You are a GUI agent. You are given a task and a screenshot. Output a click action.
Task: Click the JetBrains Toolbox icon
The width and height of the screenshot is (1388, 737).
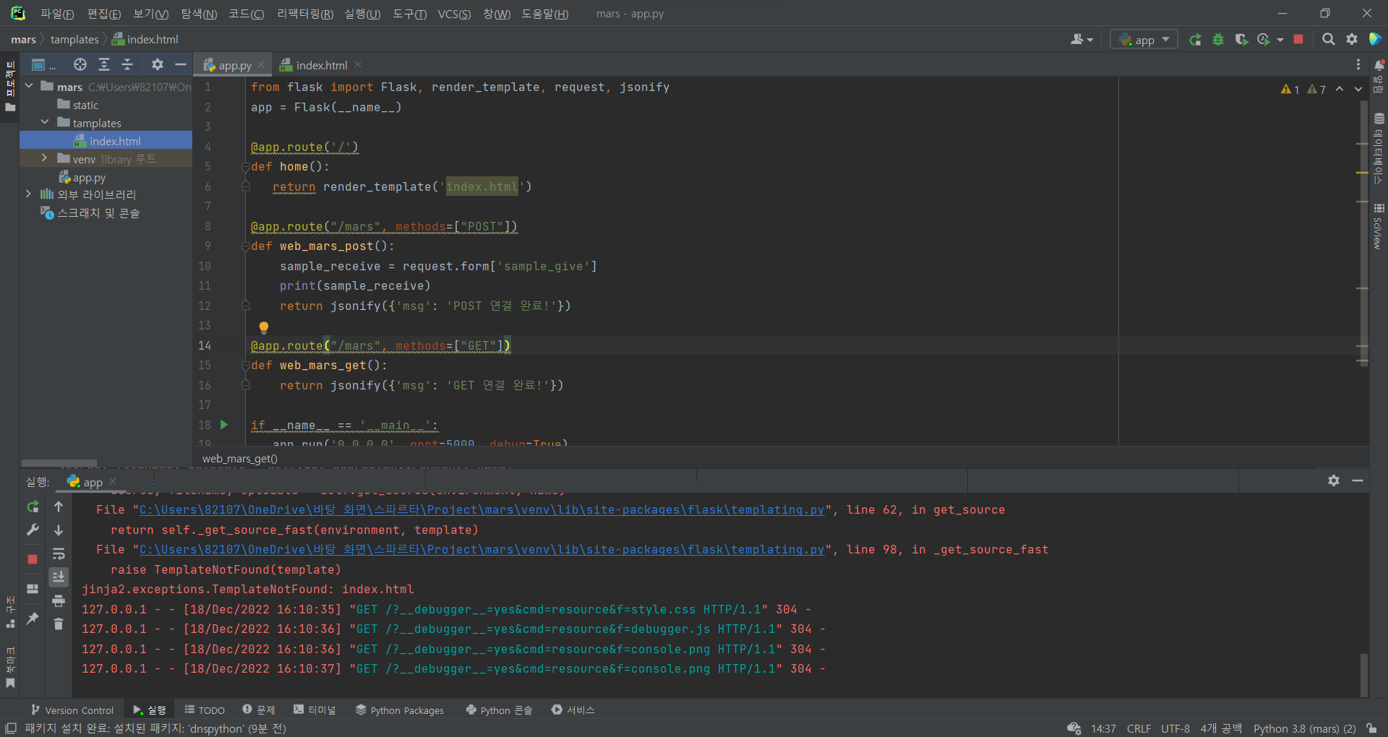tap(1375, 40)
